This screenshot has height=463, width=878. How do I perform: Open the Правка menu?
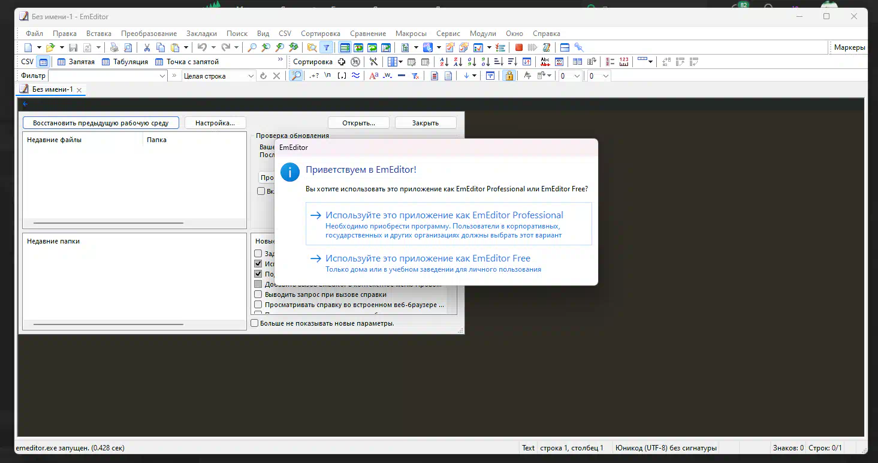click(65, 34)
